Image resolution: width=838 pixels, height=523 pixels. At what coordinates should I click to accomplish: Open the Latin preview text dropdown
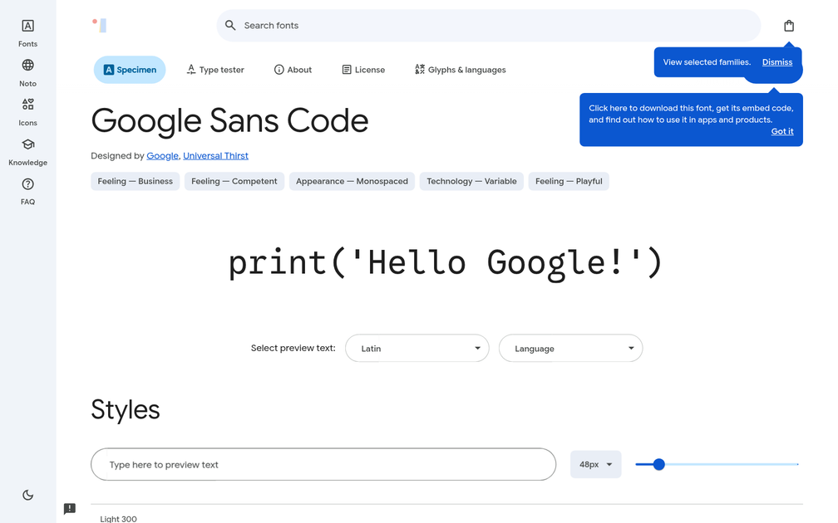[x=417, y=348]
